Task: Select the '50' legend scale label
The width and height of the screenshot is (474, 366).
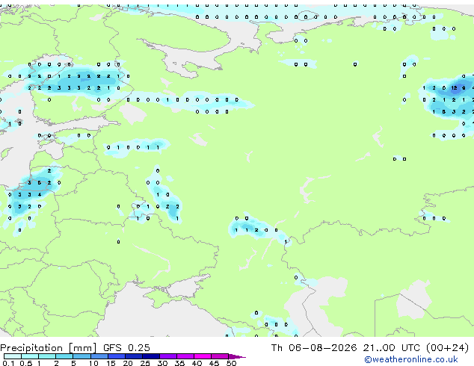Action: pyautogui.click(x=231, y=363)
